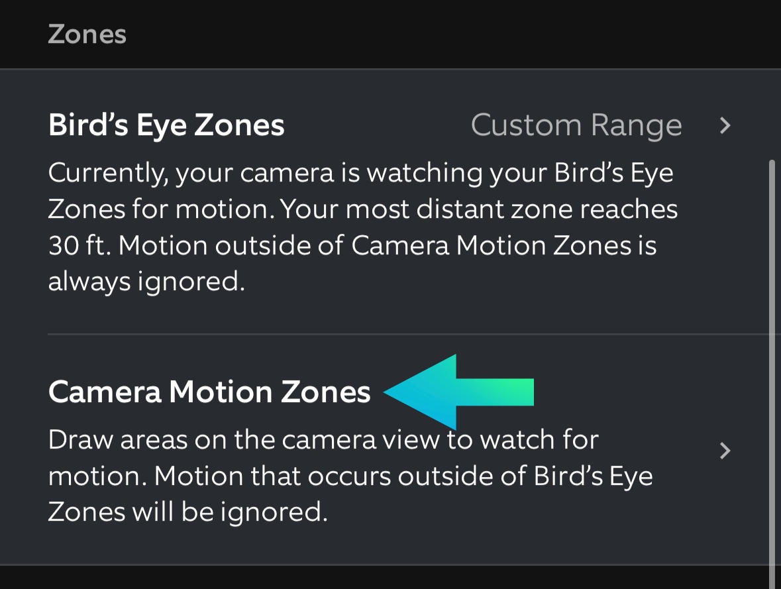Tap the "30 ft" distance text
Viewport: 781px width, 589px height.
[x=77, y=246]
